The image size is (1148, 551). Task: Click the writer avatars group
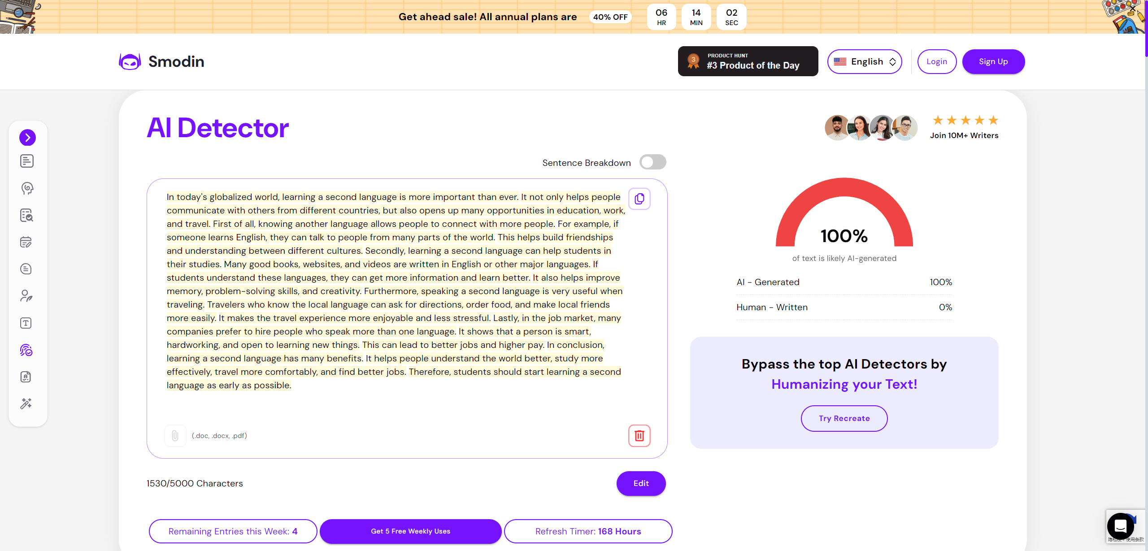(x=871, y=127)
